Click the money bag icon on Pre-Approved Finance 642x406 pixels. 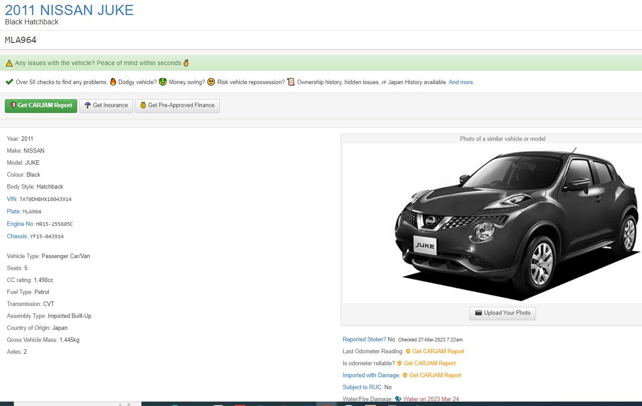click(x=143, y=105)
